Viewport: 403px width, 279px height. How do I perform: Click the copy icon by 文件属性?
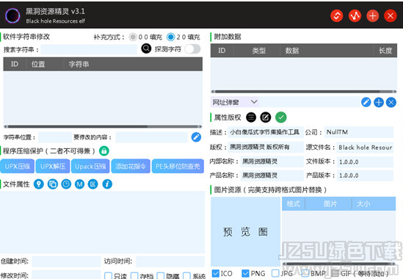[53, 184]
